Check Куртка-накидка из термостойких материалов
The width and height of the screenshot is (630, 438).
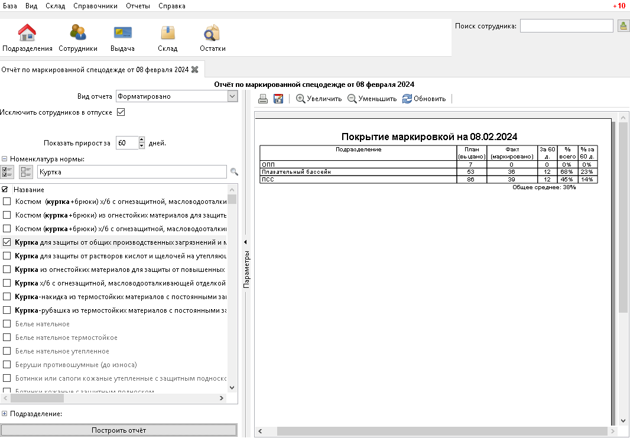coord(7,297)
